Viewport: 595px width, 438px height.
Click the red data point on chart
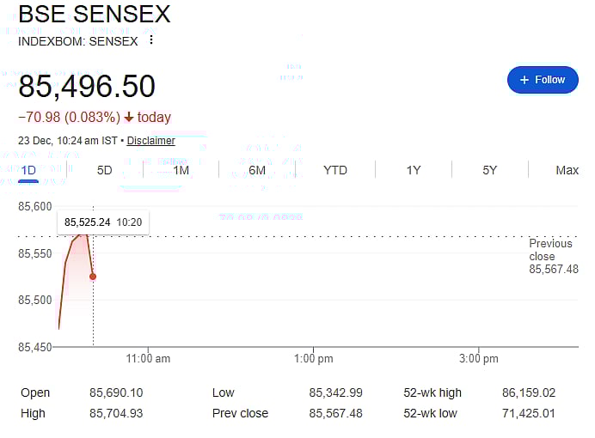click(x=92, y=277)
